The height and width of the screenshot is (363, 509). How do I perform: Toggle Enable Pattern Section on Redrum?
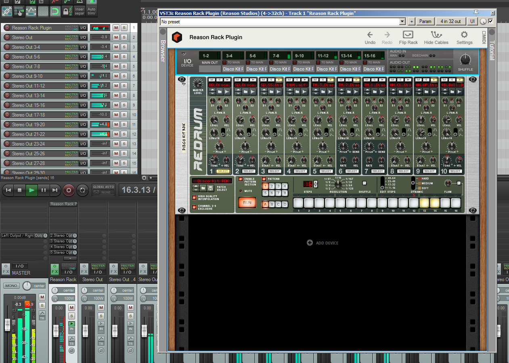[241, 179]
